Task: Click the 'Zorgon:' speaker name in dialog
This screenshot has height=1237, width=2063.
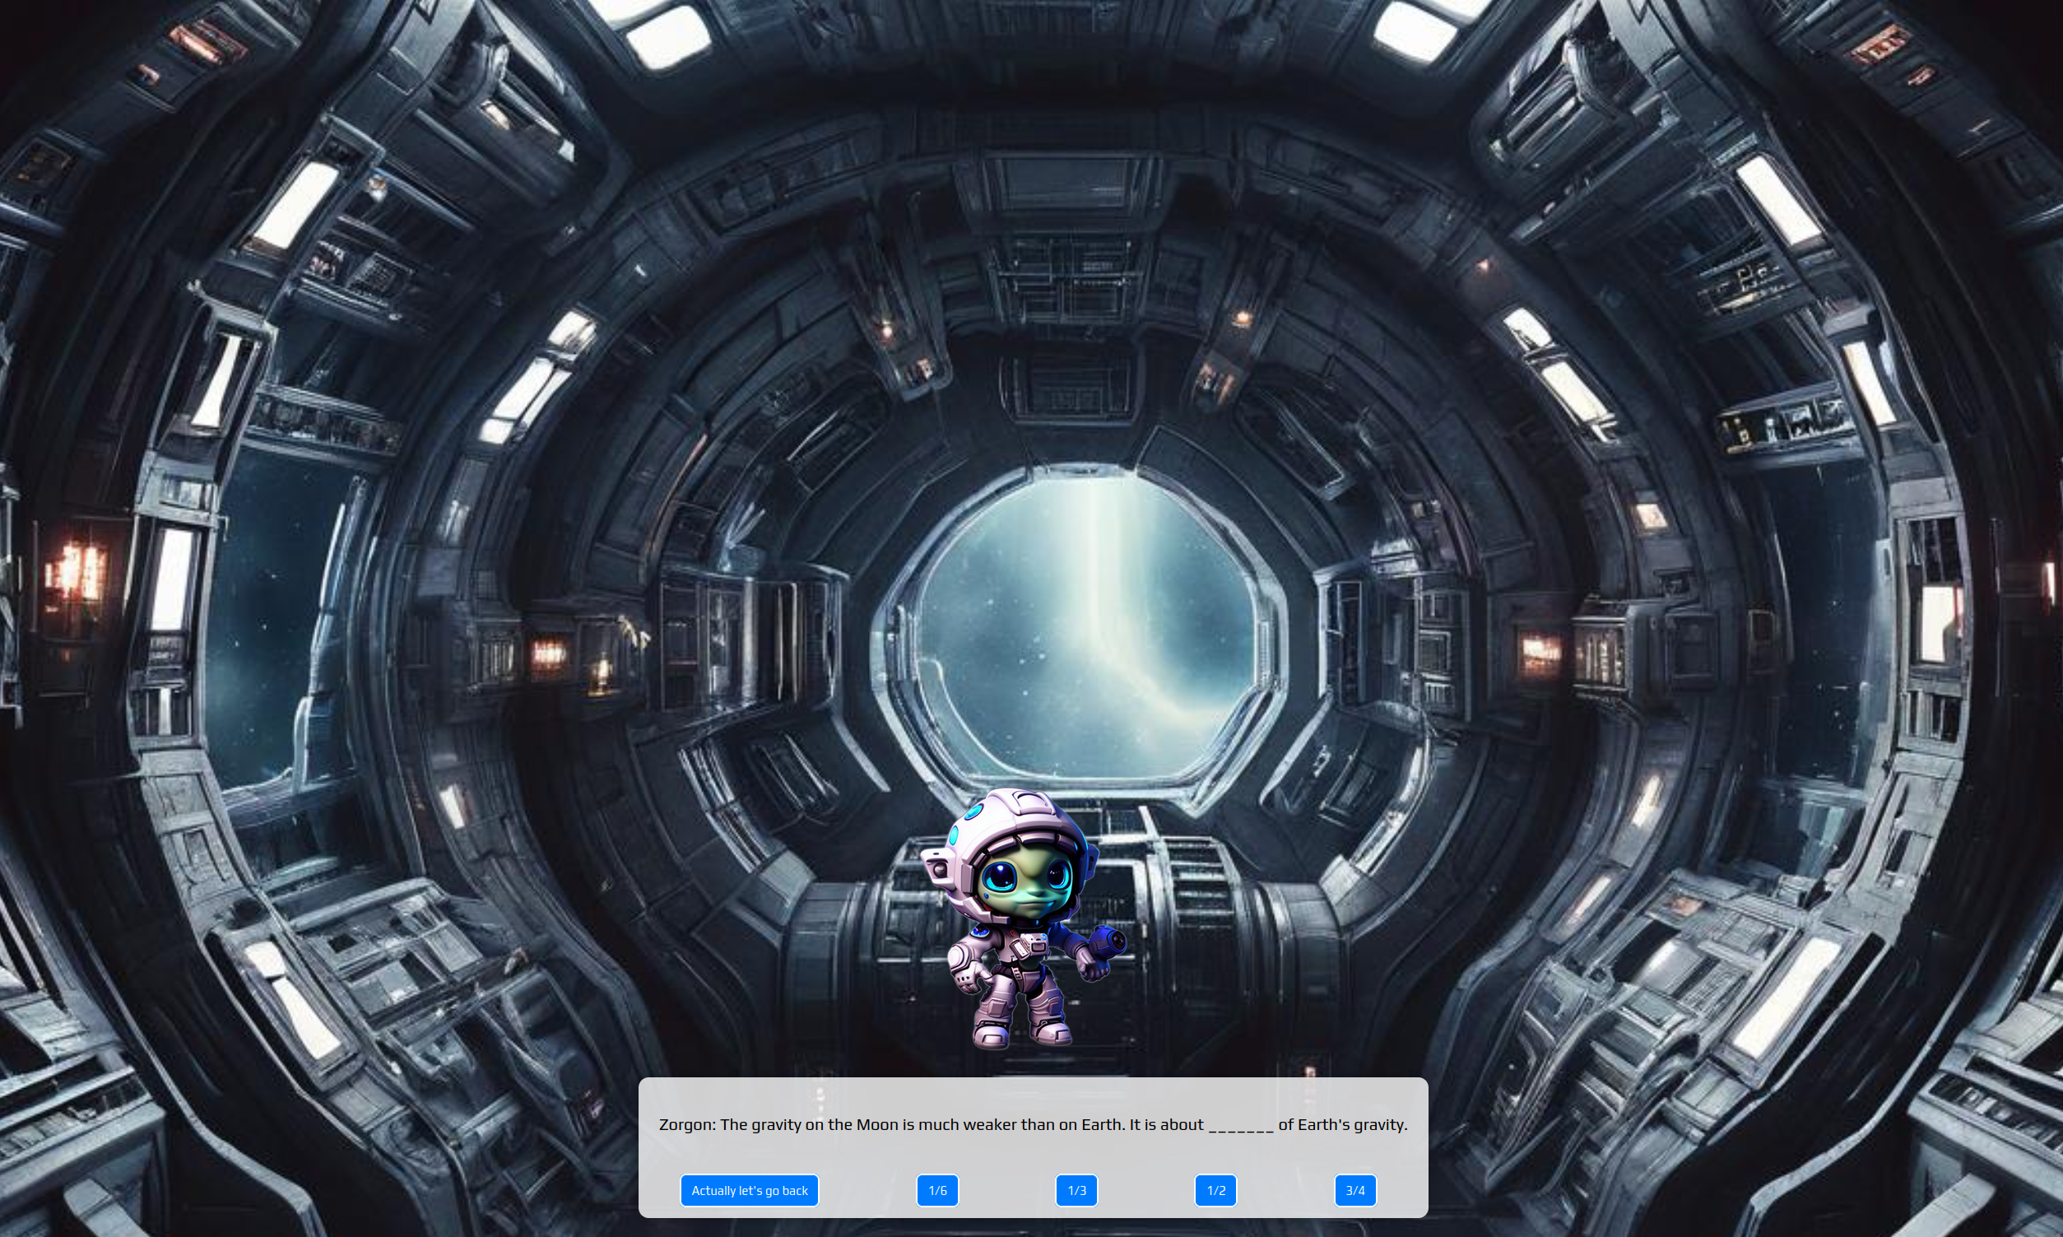Action: [686, 1124]
